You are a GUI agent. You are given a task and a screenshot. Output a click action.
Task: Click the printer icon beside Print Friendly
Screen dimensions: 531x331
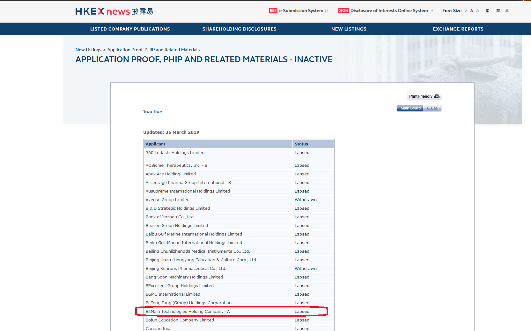(437, 96)
